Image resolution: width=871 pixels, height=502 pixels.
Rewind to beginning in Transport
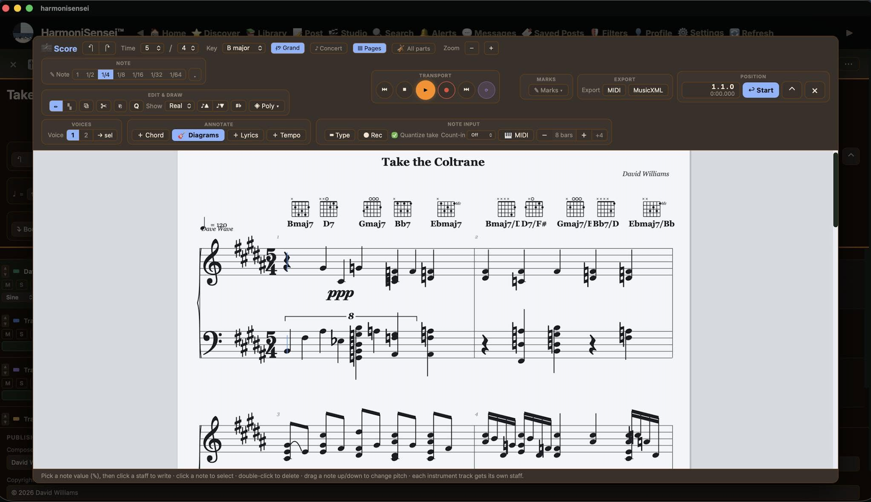point(384,89)
